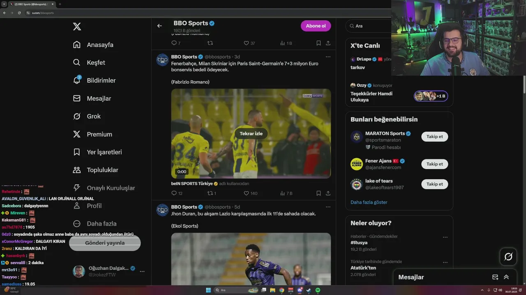Open BBO Sports avatar on Skriniar post

tap(162, 60)
